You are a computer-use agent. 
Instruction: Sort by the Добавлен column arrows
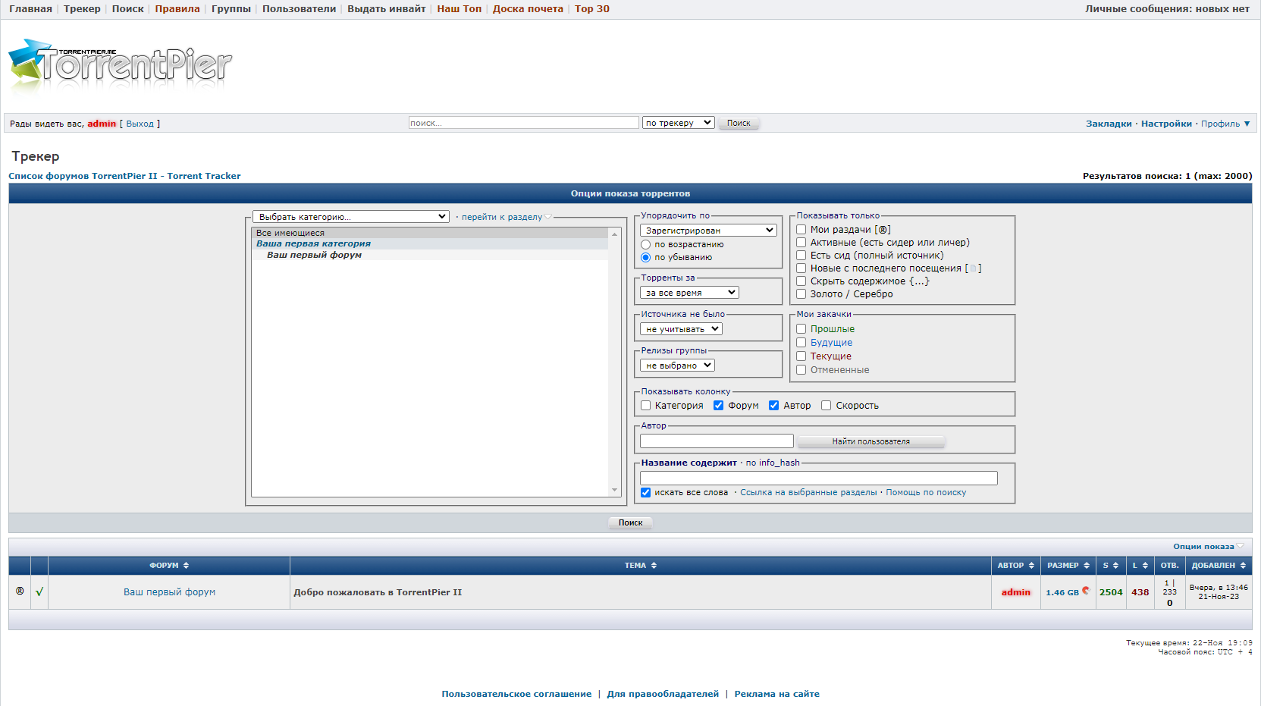[1243, 566]
